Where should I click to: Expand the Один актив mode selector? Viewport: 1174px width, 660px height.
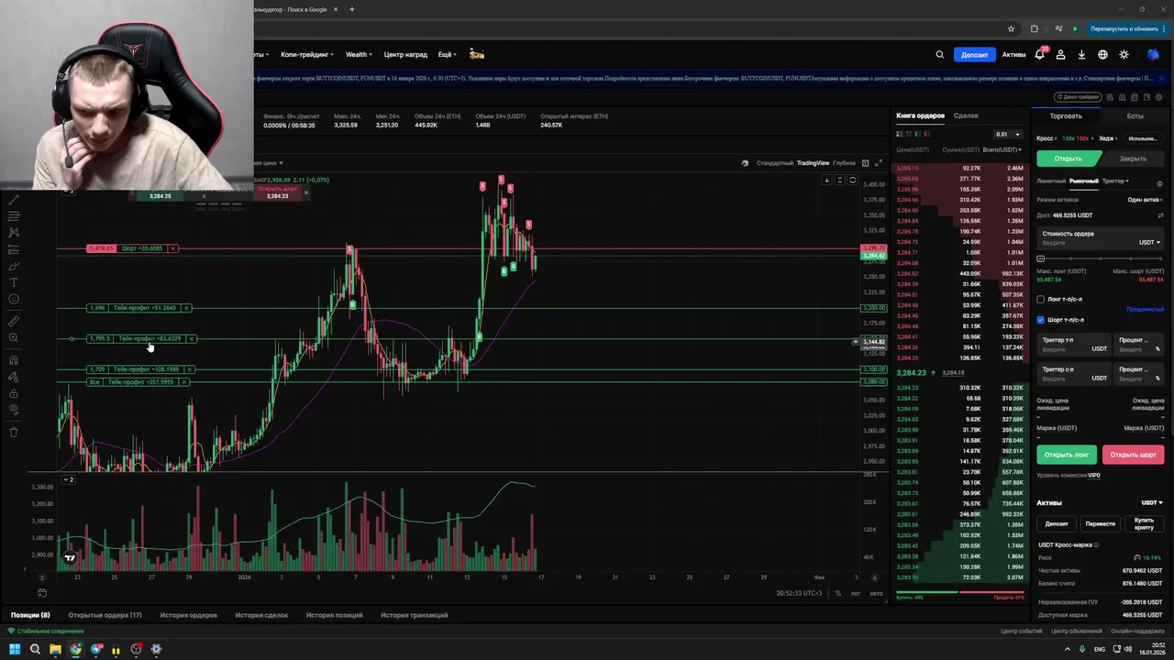[1145, 200]
